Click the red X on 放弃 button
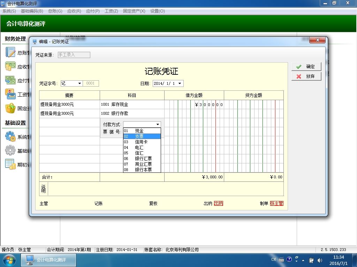357x267 pixels. (299, 76)
